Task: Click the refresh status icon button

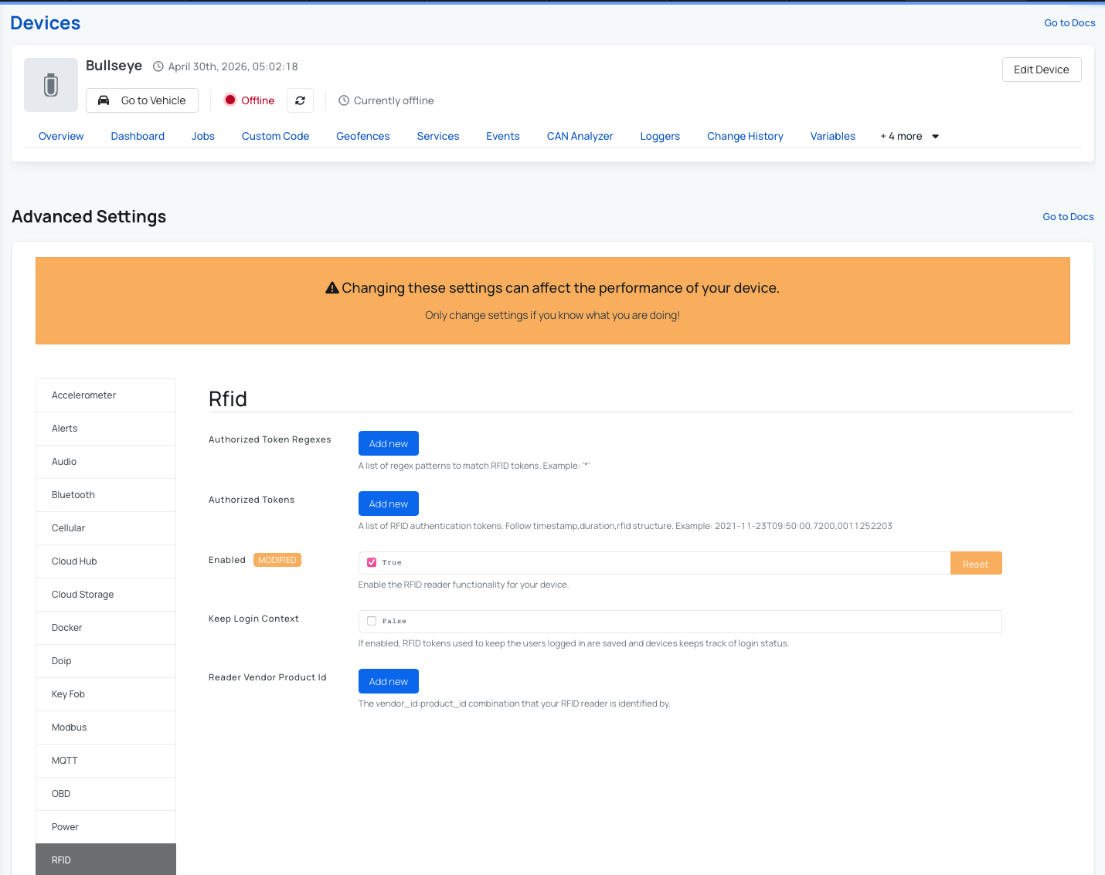Action: 300,100
